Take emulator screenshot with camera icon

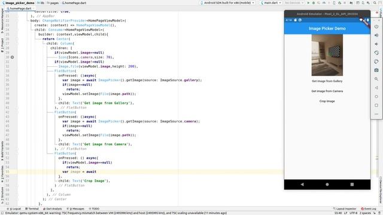(x=376, y=70)
